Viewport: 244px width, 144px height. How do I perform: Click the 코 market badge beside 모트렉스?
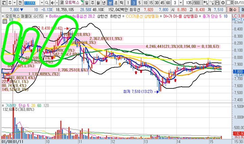[62, 3]
